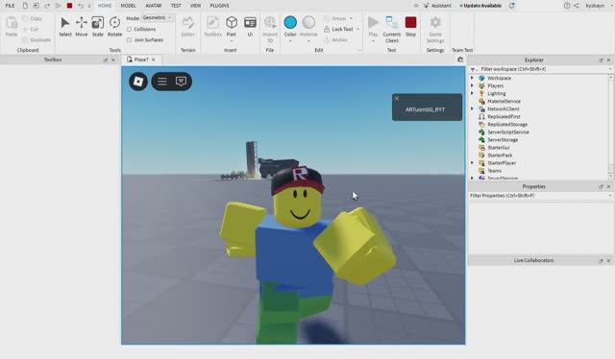Screen dimensions: 615x359
Task: Open the Assistant button
Action: (x=437, y=6)
